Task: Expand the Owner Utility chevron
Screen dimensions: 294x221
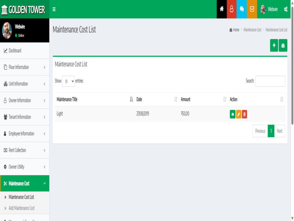Action: click(x=44, y=167)
